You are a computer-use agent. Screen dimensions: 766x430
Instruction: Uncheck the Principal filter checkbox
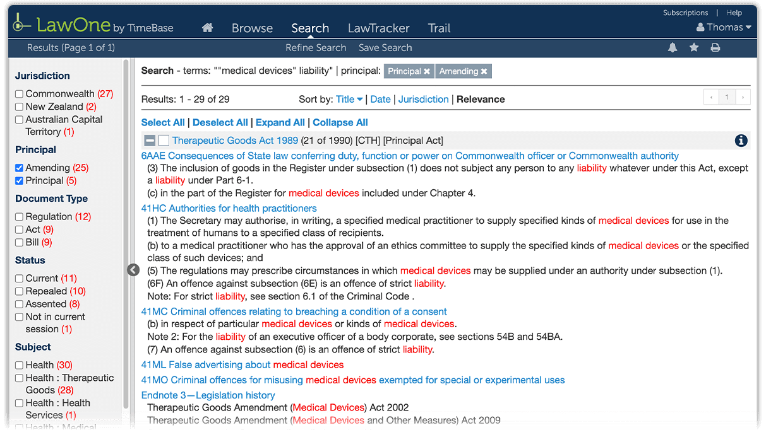[x=18, y=180]
